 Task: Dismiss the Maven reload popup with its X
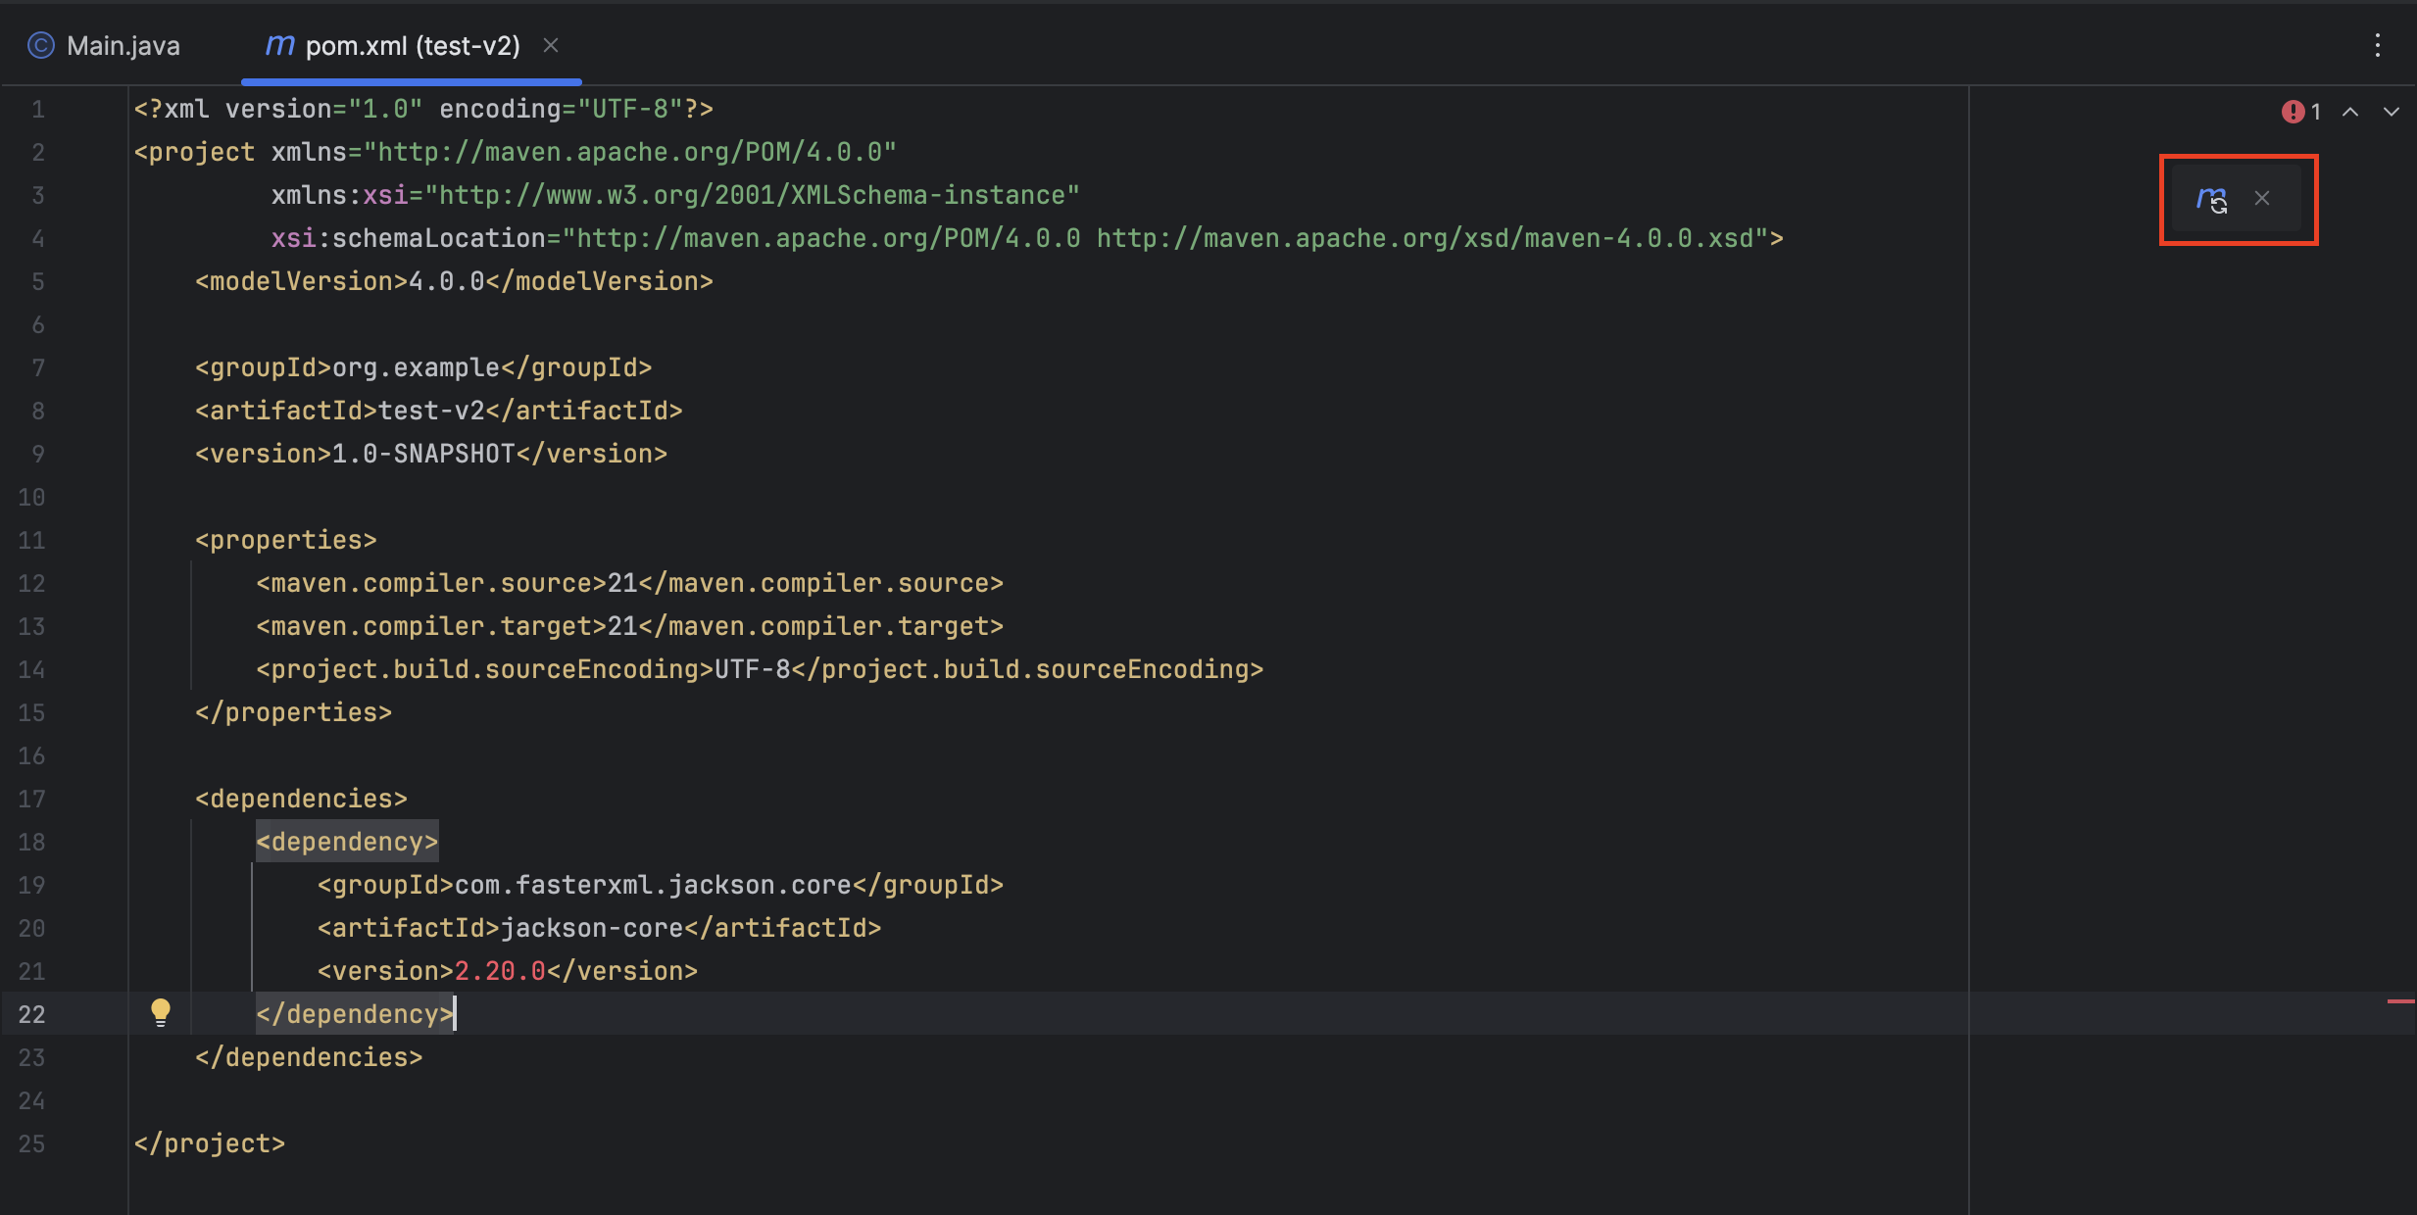point(2264,199)
